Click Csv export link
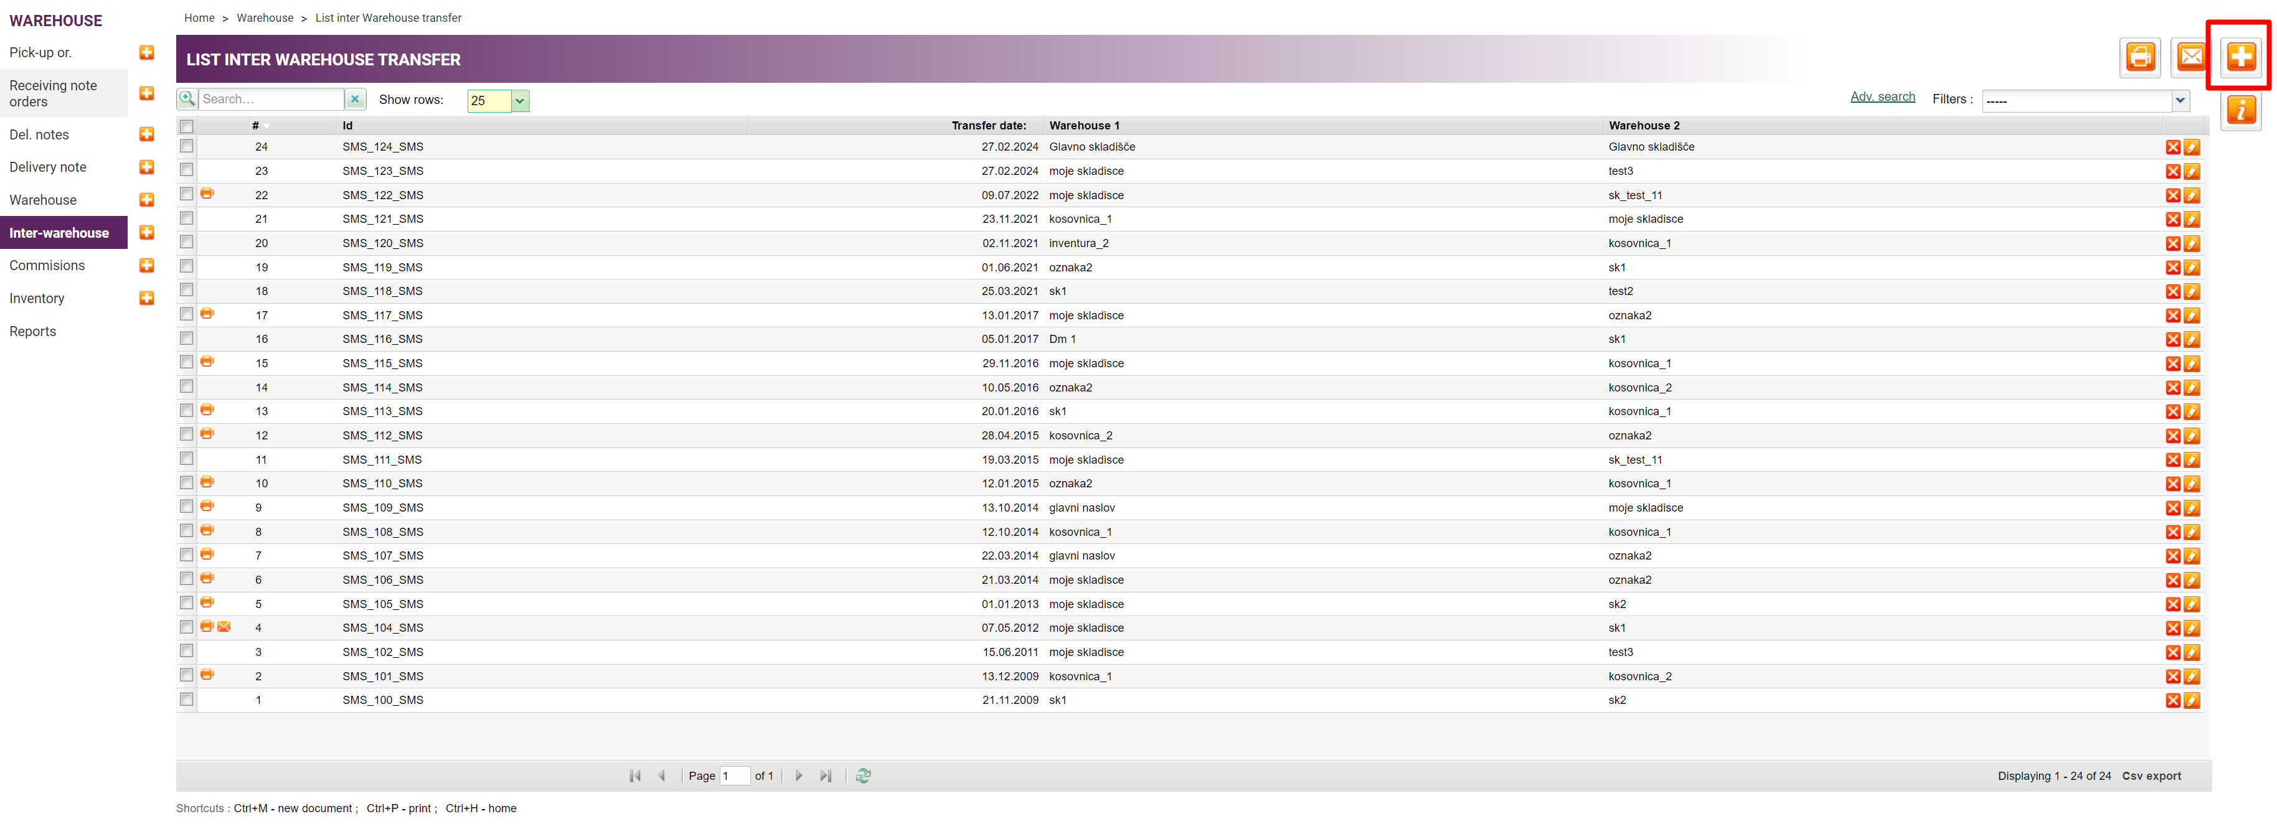 coord(2151,776)
